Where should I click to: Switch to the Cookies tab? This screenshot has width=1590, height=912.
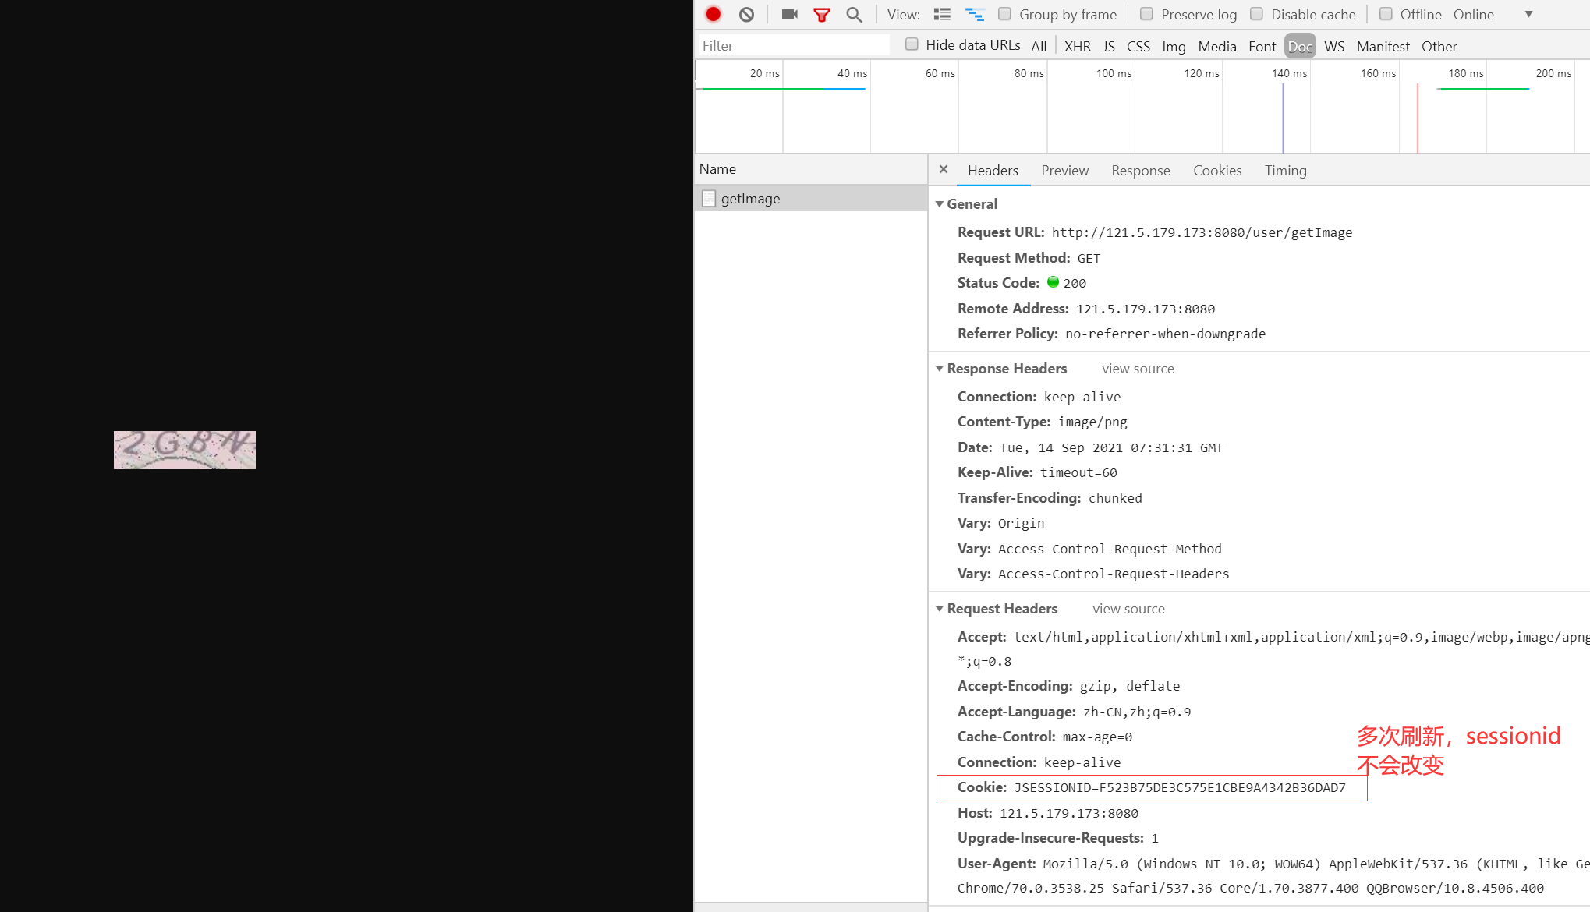point(1216,170)
